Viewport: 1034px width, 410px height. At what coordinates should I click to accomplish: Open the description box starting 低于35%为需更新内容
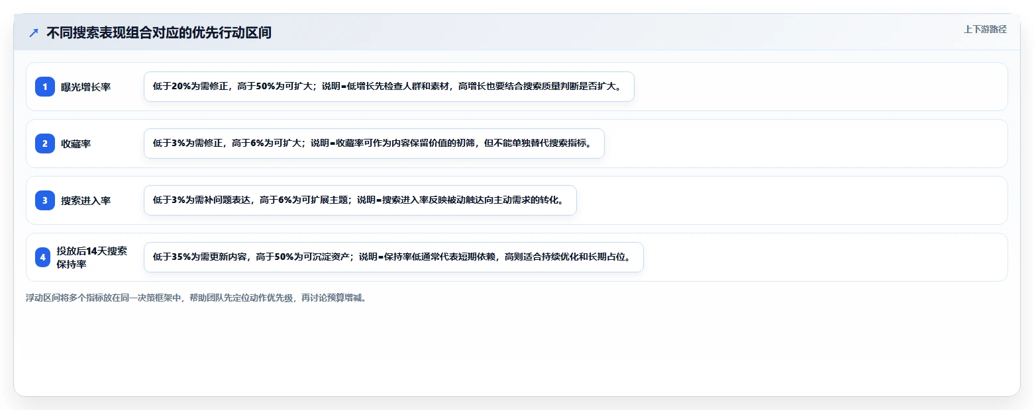tap(393, 257)
